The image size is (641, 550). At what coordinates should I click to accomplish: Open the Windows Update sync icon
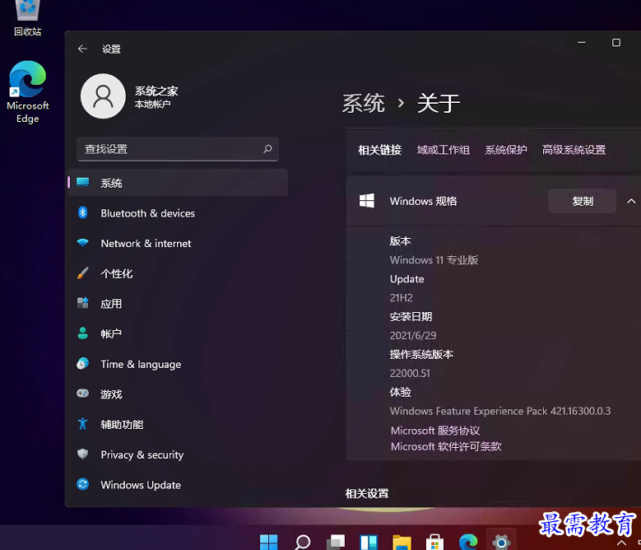[x=82, y=484]
